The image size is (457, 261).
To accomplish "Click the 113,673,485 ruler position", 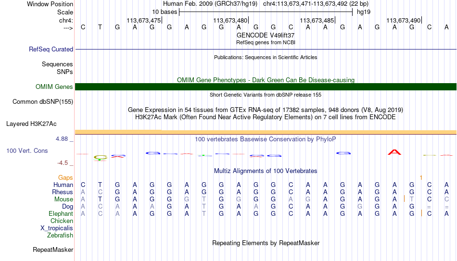I will [x=317, y=20].
